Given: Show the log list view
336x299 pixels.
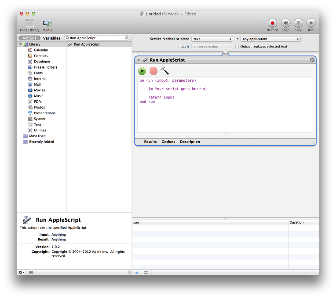Looking at the screenshot, I should coord(136,273).
